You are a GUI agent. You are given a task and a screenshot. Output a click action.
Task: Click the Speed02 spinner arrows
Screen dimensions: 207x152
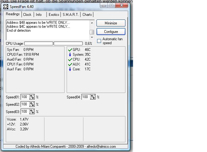pyautogui.click(x=32, y=104)
